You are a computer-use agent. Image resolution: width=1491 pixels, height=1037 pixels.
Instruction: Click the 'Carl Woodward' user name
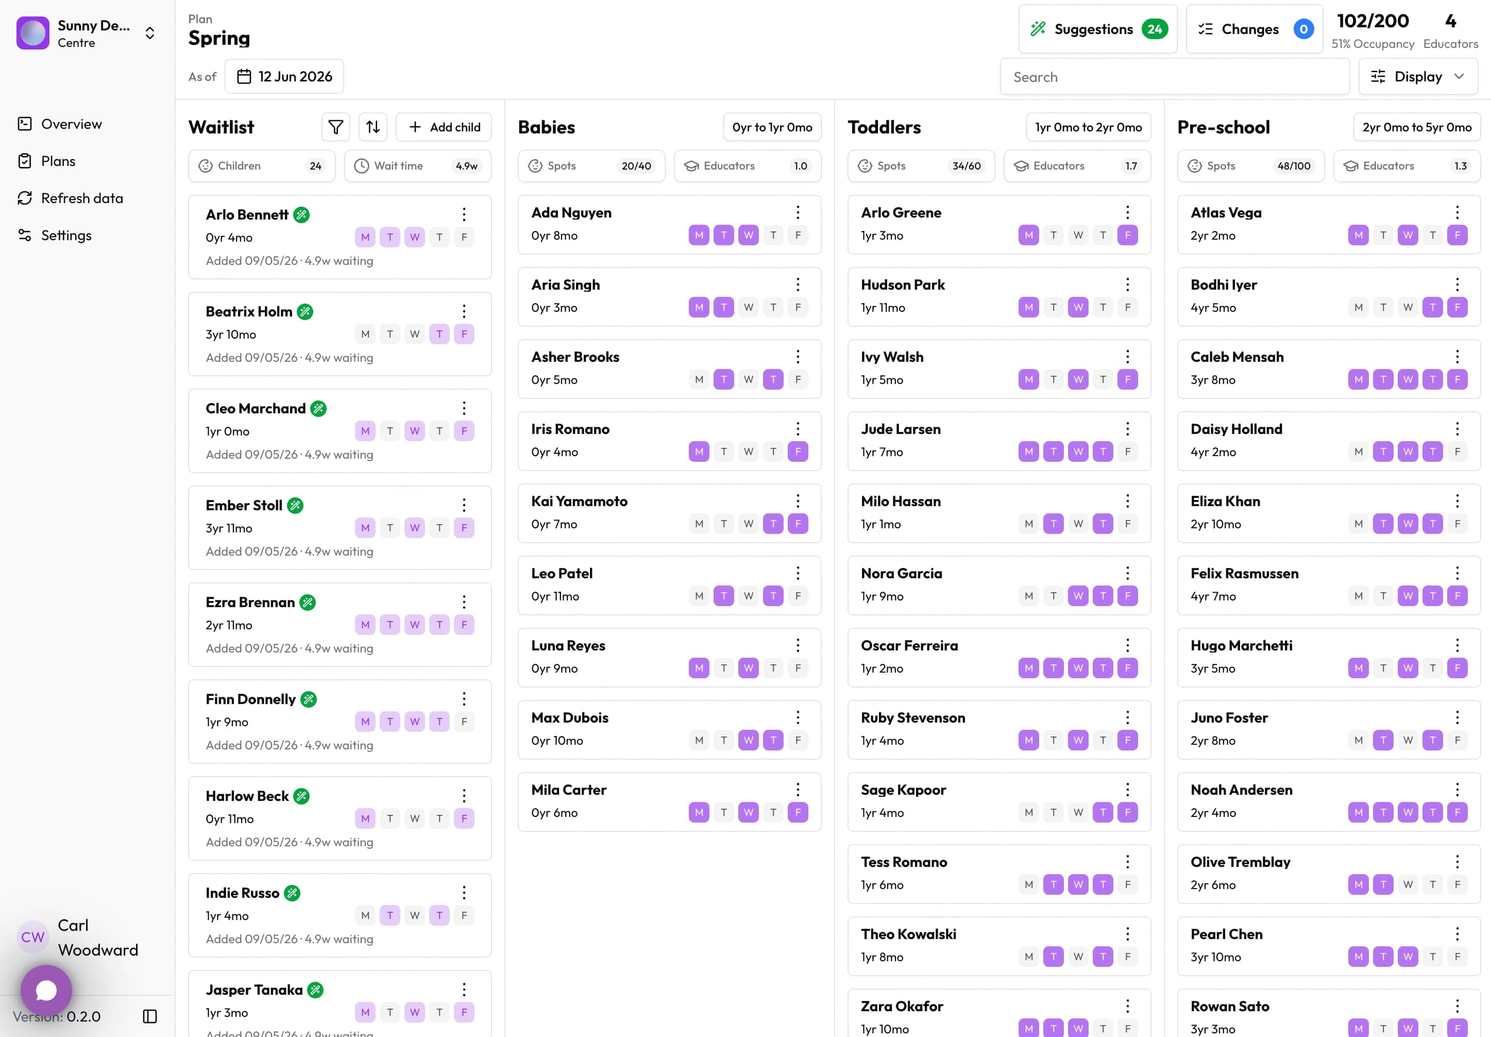98,938
